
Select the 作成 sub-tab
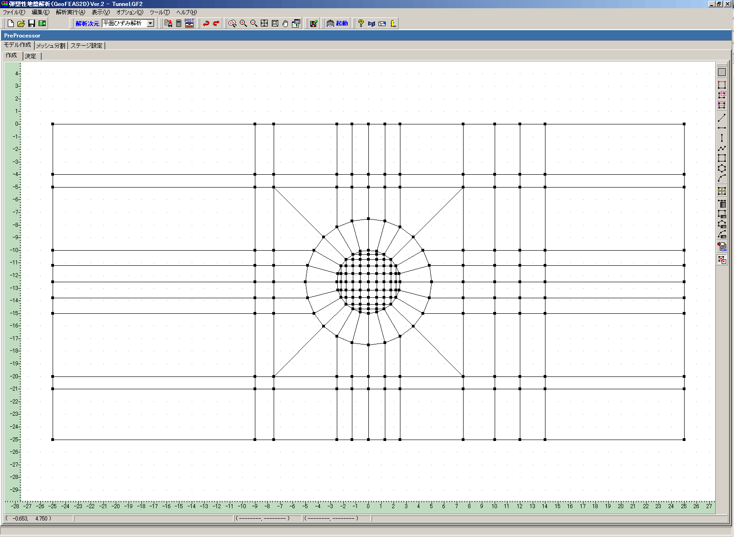(x=11, y=55)
